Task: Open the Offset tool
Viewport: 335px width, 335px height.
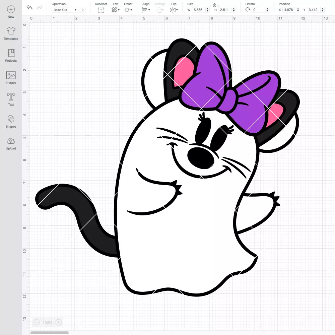Action: (x=128, y=10)
